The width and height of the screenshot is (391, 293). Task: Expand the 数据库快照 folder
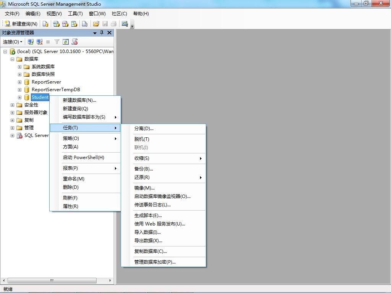19,74
